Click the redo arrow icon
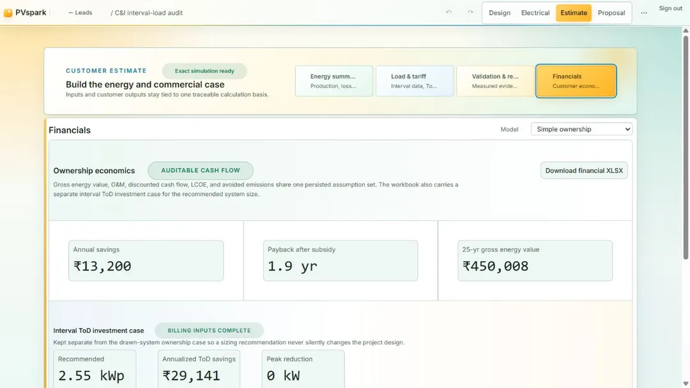 (470, 12)
